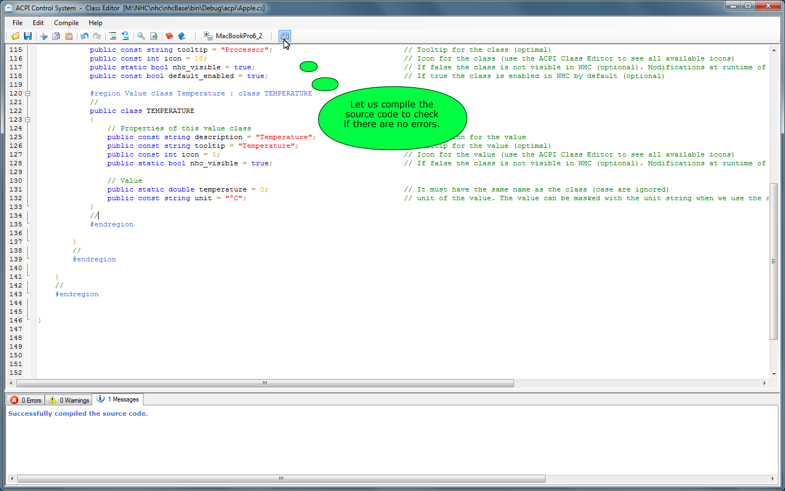Open the Compile menu
The image size is (785, 491).
(x=66, y=23)
